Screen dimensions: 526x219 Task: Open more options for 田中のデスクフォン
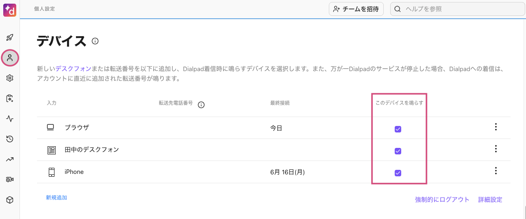[496, 149]
